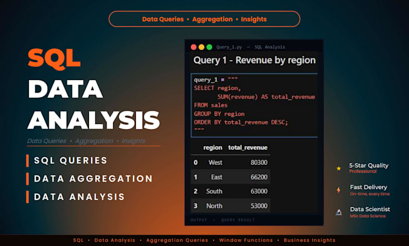Screen dimensions: 409x246
Task: Click the SQL code cell with query_1
Action: tap(254, 105)
